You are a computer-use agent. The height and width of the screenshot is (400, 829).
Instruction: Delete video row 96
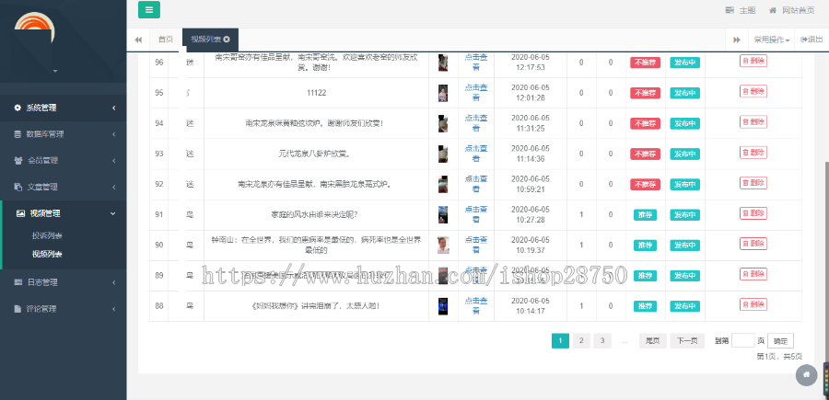click(x=753, y=62)
